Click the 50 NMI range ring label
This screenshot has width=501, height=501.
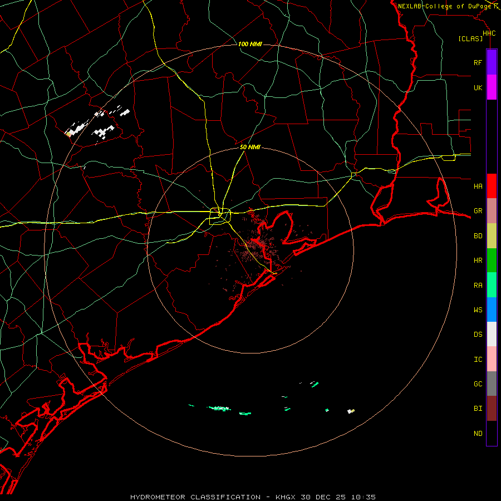pos(250,147)
